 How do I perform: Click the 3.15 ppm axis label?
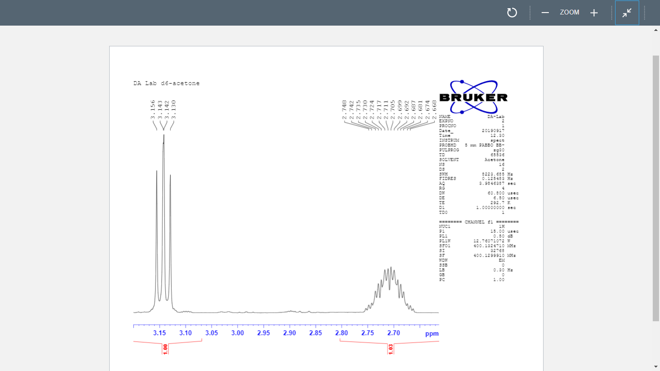(x=159, y=333)
